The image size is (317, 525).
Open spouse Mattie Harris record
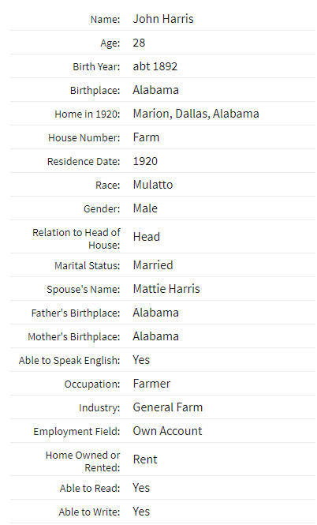point(166,289)
